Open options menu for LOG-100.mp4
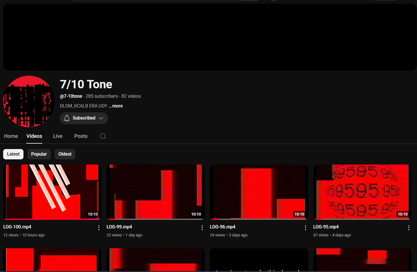 [99, 228]
